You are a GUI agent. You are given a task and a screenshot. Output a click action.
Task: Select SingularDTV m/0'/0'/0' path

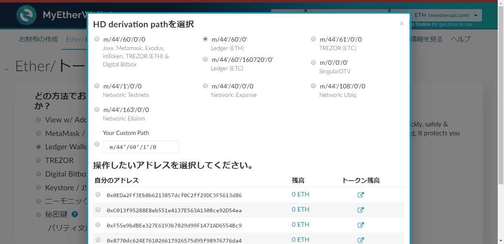[x=313, y=62]
